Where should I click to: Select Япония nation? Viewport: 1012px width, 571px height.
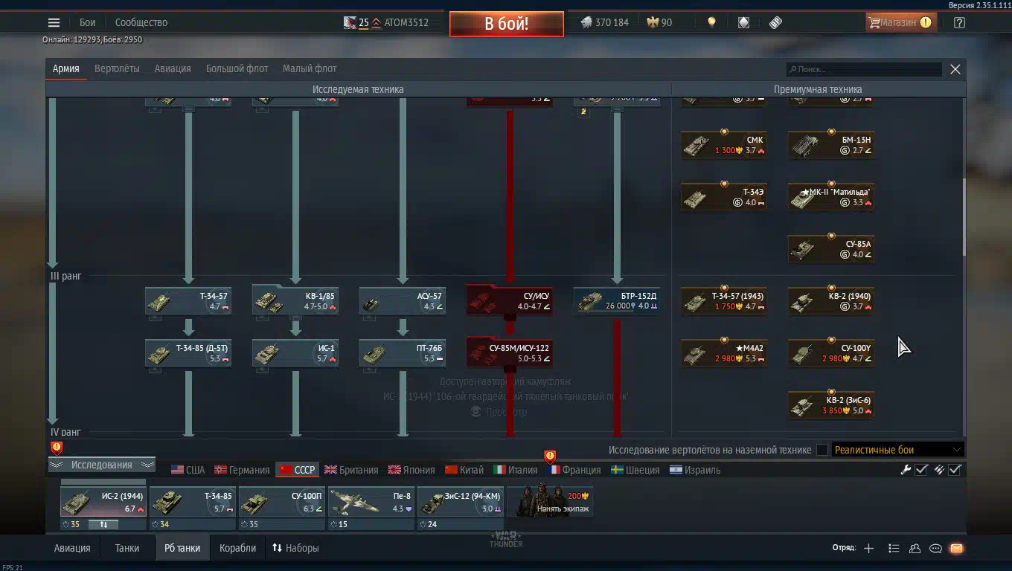pyautogui.click(x=411, y=470)
